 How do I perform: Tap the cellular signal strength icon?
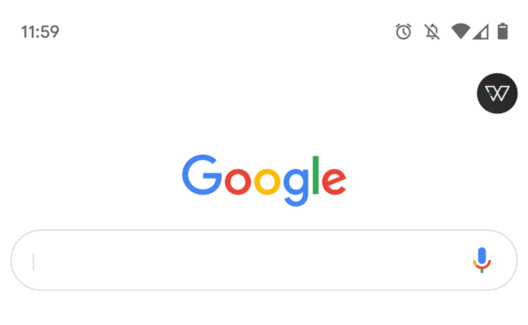tap(481, 32)
